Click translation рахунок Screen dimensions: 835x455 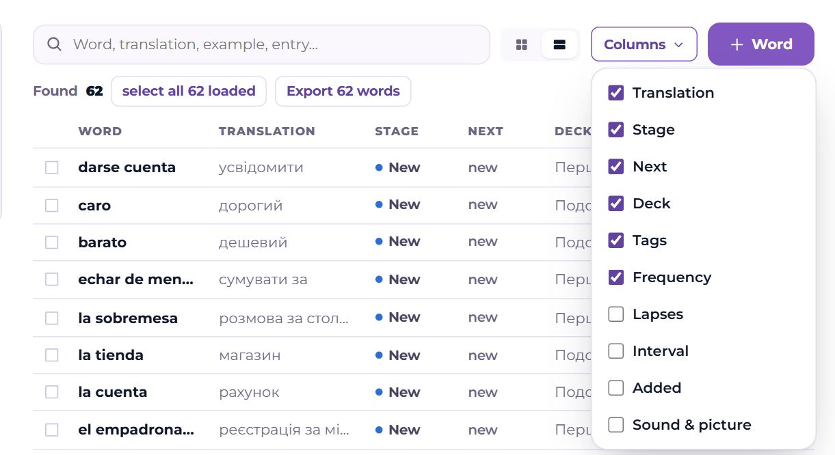249,393
